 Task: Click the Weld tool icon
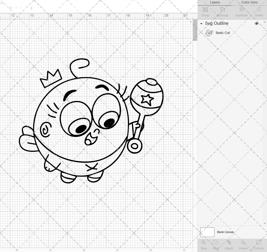point(215,242)
